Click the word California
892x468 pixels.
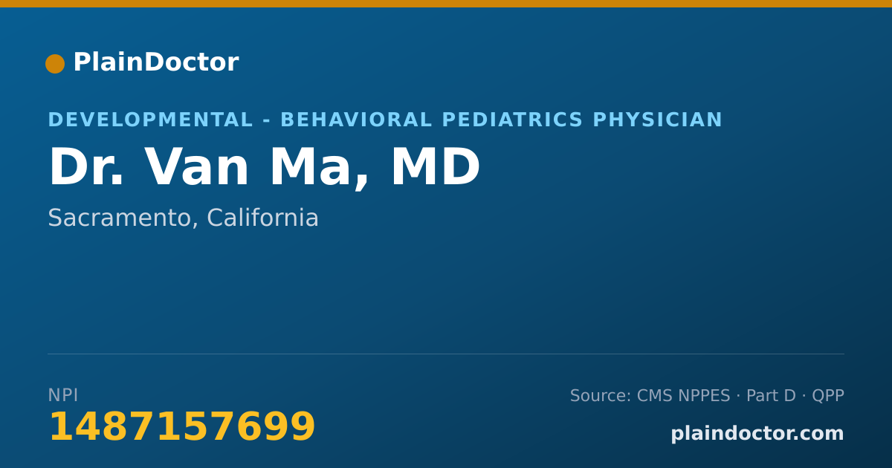point(262,218)
